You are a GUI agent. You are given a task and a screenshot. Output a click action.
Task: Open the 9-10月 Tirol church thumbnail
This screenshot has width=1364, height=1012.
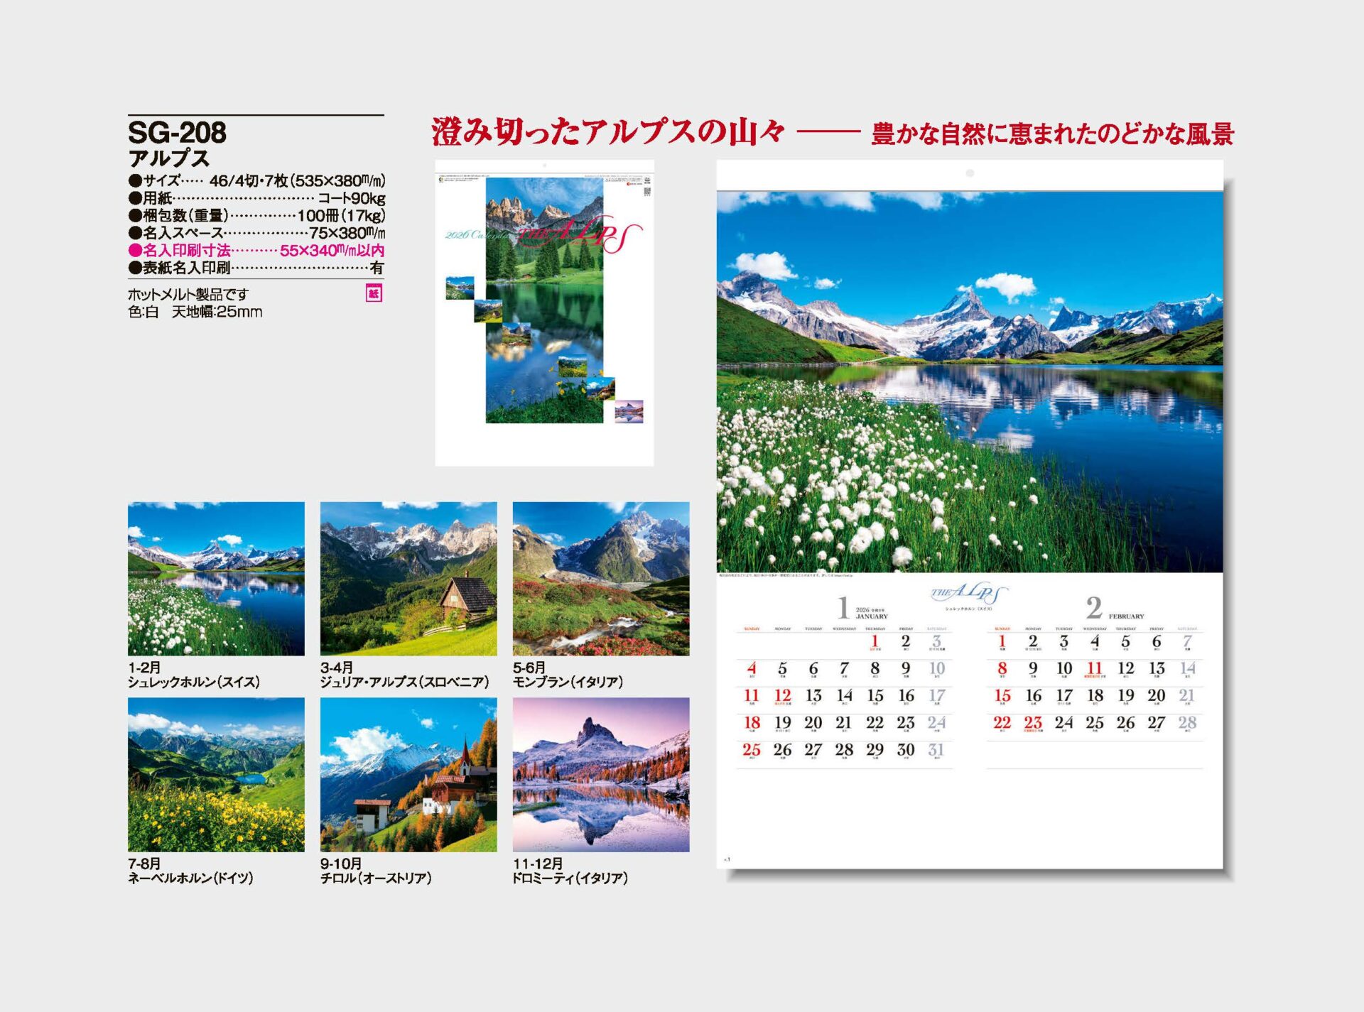[x=408, y=774]
